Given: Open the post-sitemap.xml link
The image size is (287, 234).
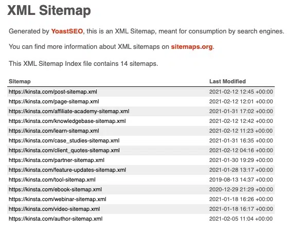Looking at the screenshot, I should (53, 92).
